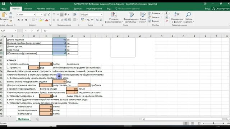The height and width of the screenshot is (129, 230).
Task: Click Вставить in cells group
Action: click(156, 13)
